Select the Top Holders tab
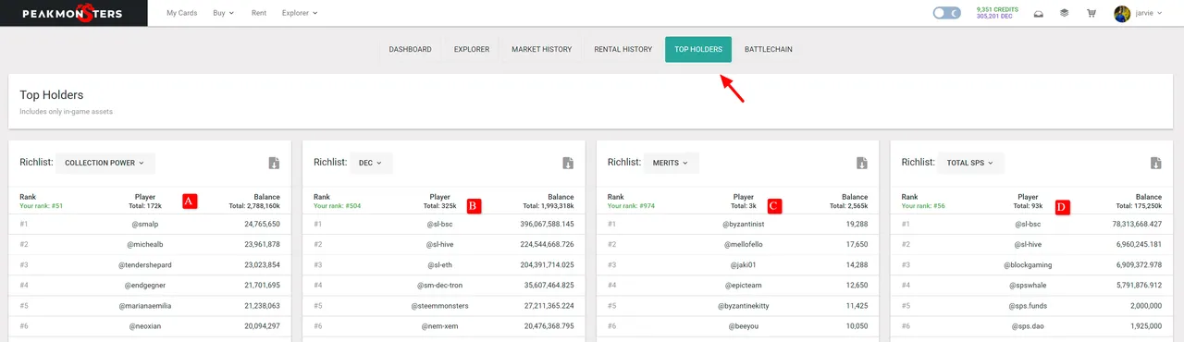The image size is (1184, 342). [698, 49]
